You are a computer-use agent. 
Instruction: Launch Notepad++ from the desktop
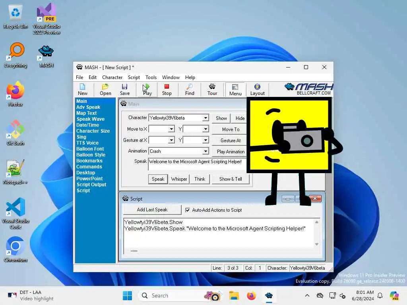16,172
